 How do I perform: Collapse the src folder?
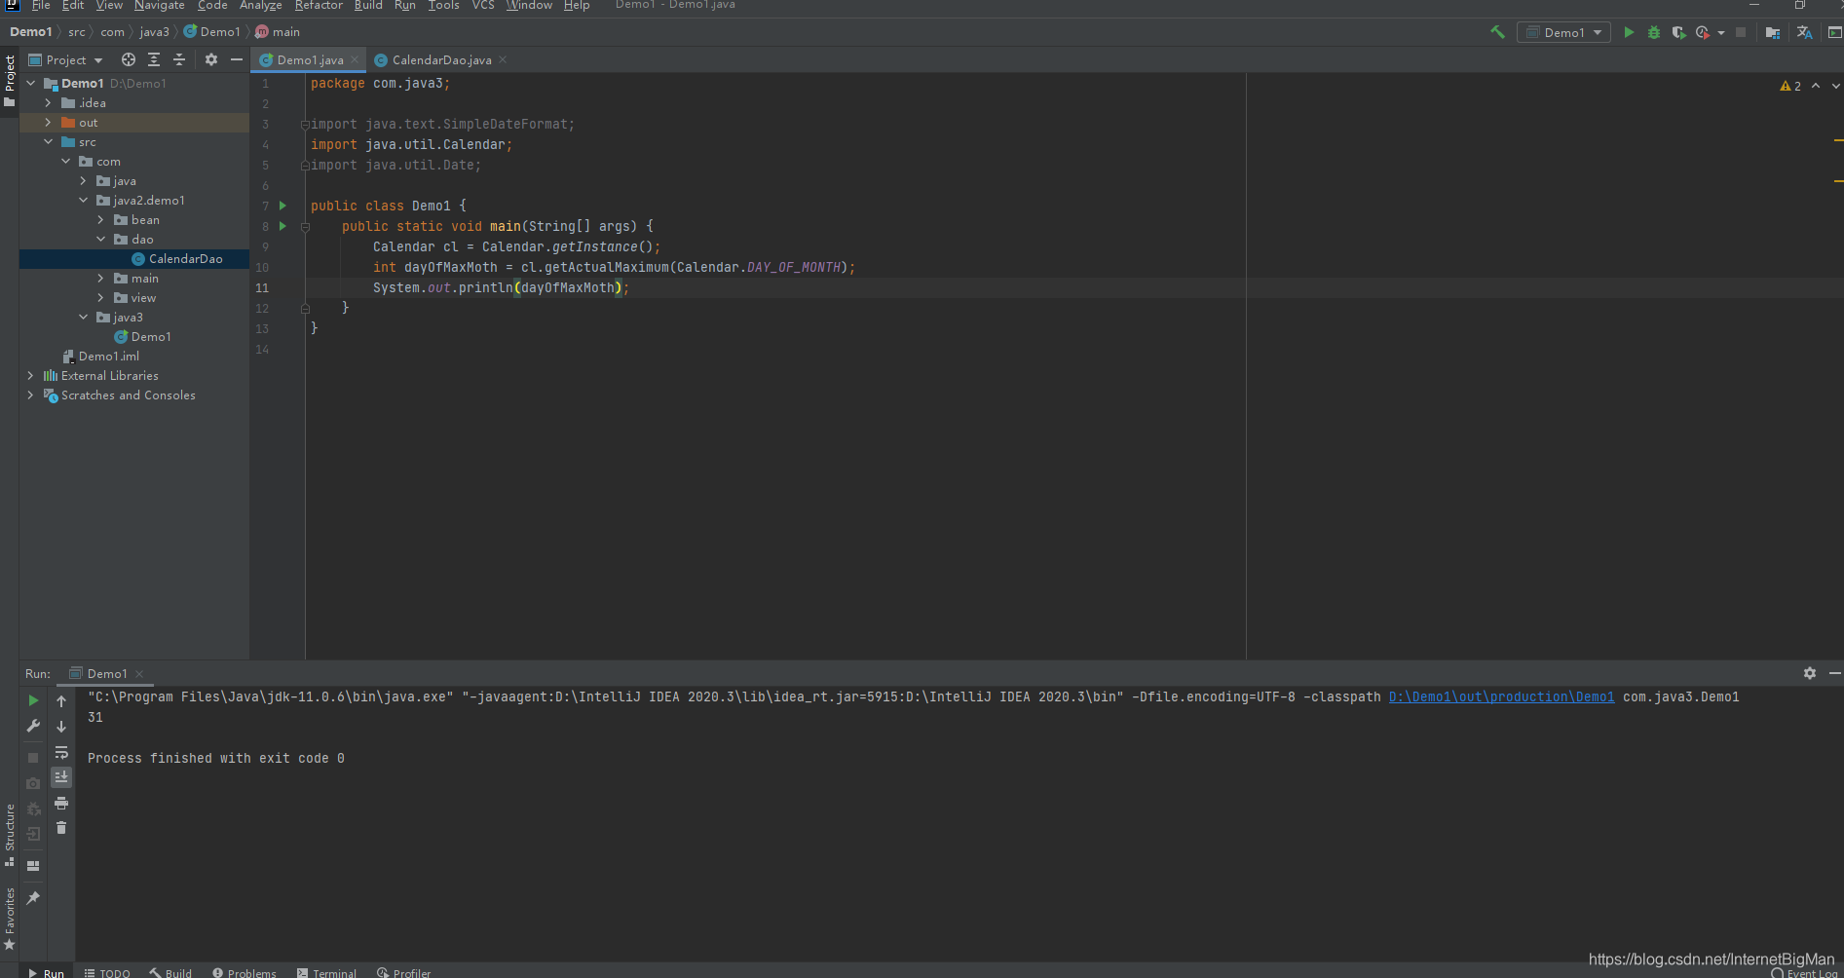[x=48, y=141]
